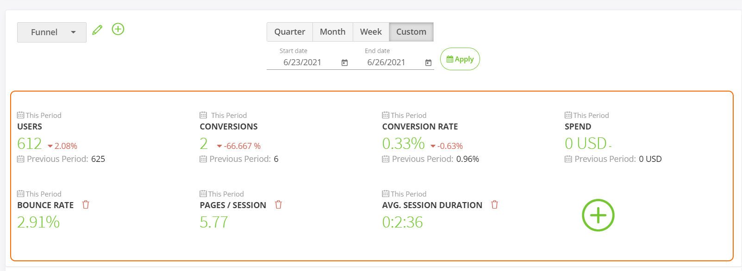Delete the Bounce Rate metric

pyautogui.click(x=86, y=204)
